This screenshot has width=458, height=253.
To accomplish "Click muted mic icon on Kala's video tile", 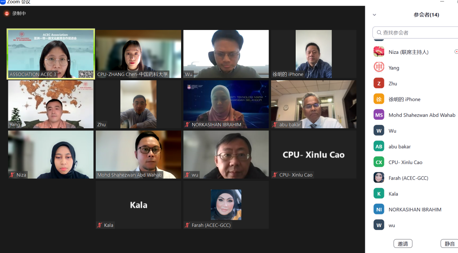I will 99,225.
